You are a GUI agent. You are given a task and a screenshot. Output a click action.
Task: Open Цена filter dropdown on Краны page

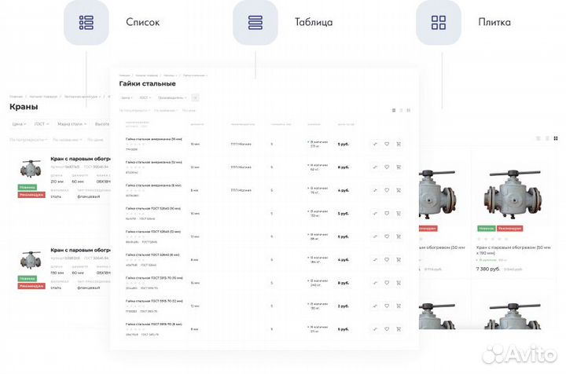point(18,124)
